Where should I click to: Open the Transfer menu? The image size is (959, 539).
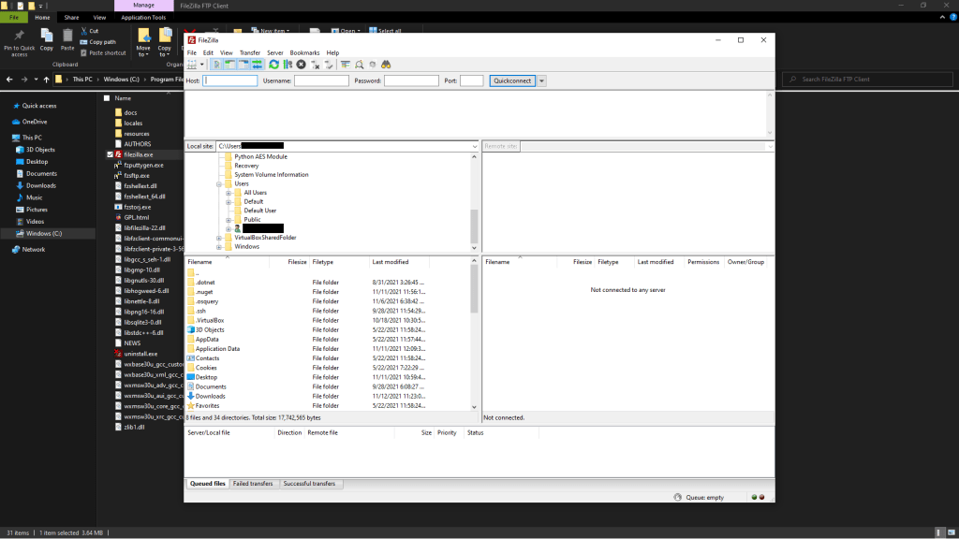click(x=250, y=52)
